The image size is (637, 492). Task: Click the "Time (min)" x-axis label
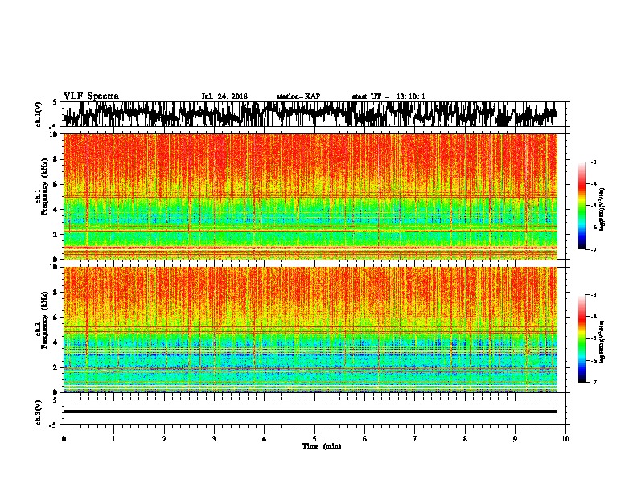(322, 446)
